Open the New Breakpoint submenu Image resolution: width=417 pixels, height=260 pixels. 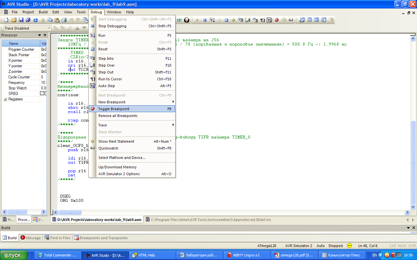point(132,102)
